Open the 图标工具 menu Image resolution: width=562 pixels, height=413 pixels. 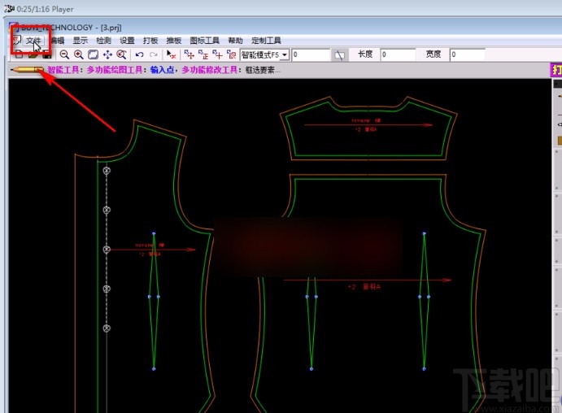click(204, 41)
